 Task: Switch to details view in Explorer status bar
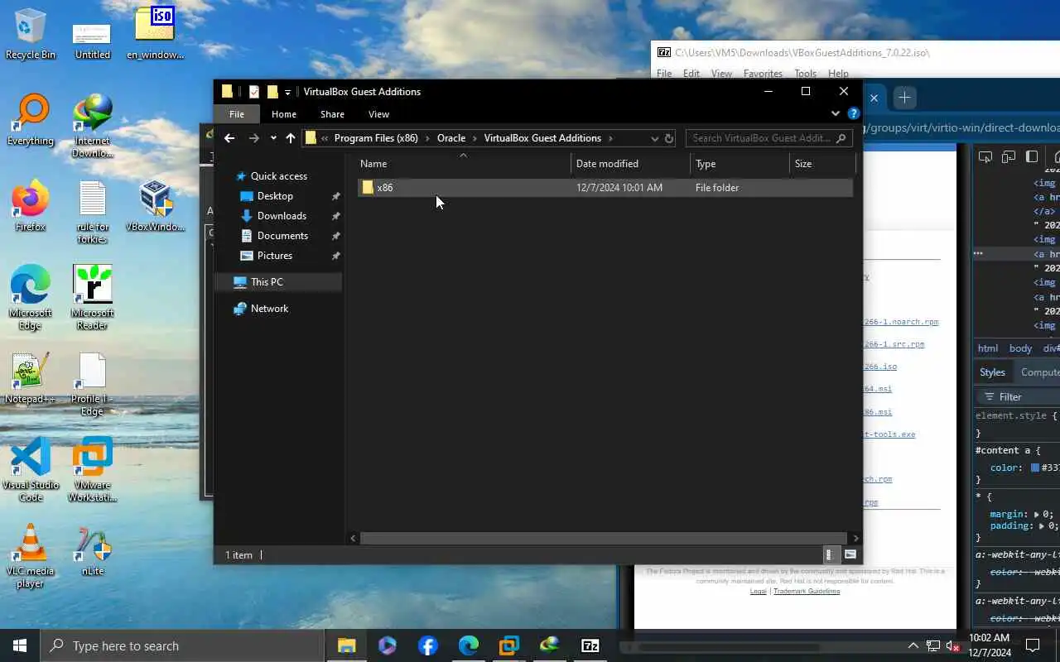pos(829,554)
